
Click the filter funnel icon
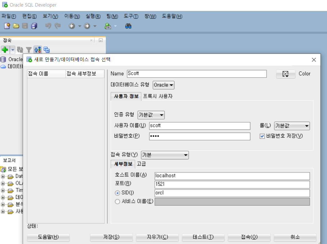(x=29, y=50)
